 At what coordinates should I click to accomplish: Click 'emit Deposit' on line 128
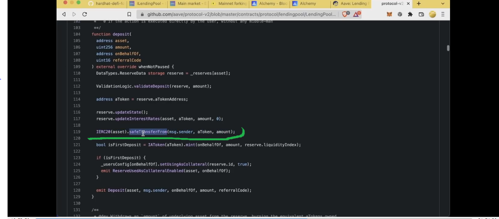[x=110, y=190]
